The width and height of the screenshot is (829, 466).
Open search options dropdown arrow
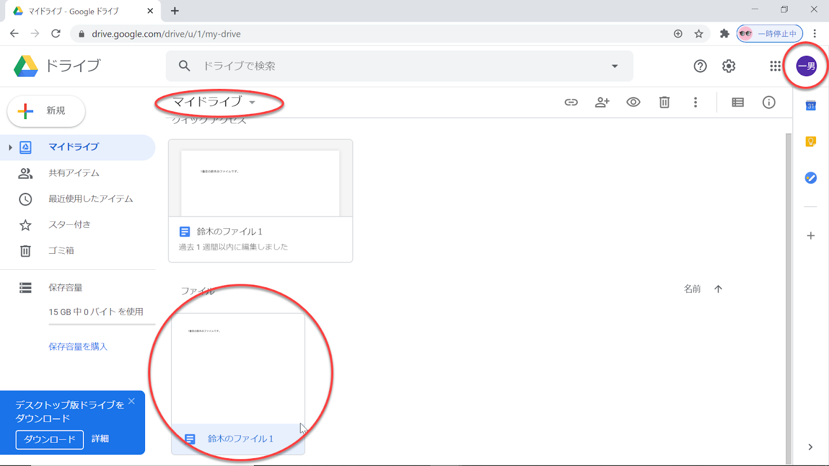point(614,66)
